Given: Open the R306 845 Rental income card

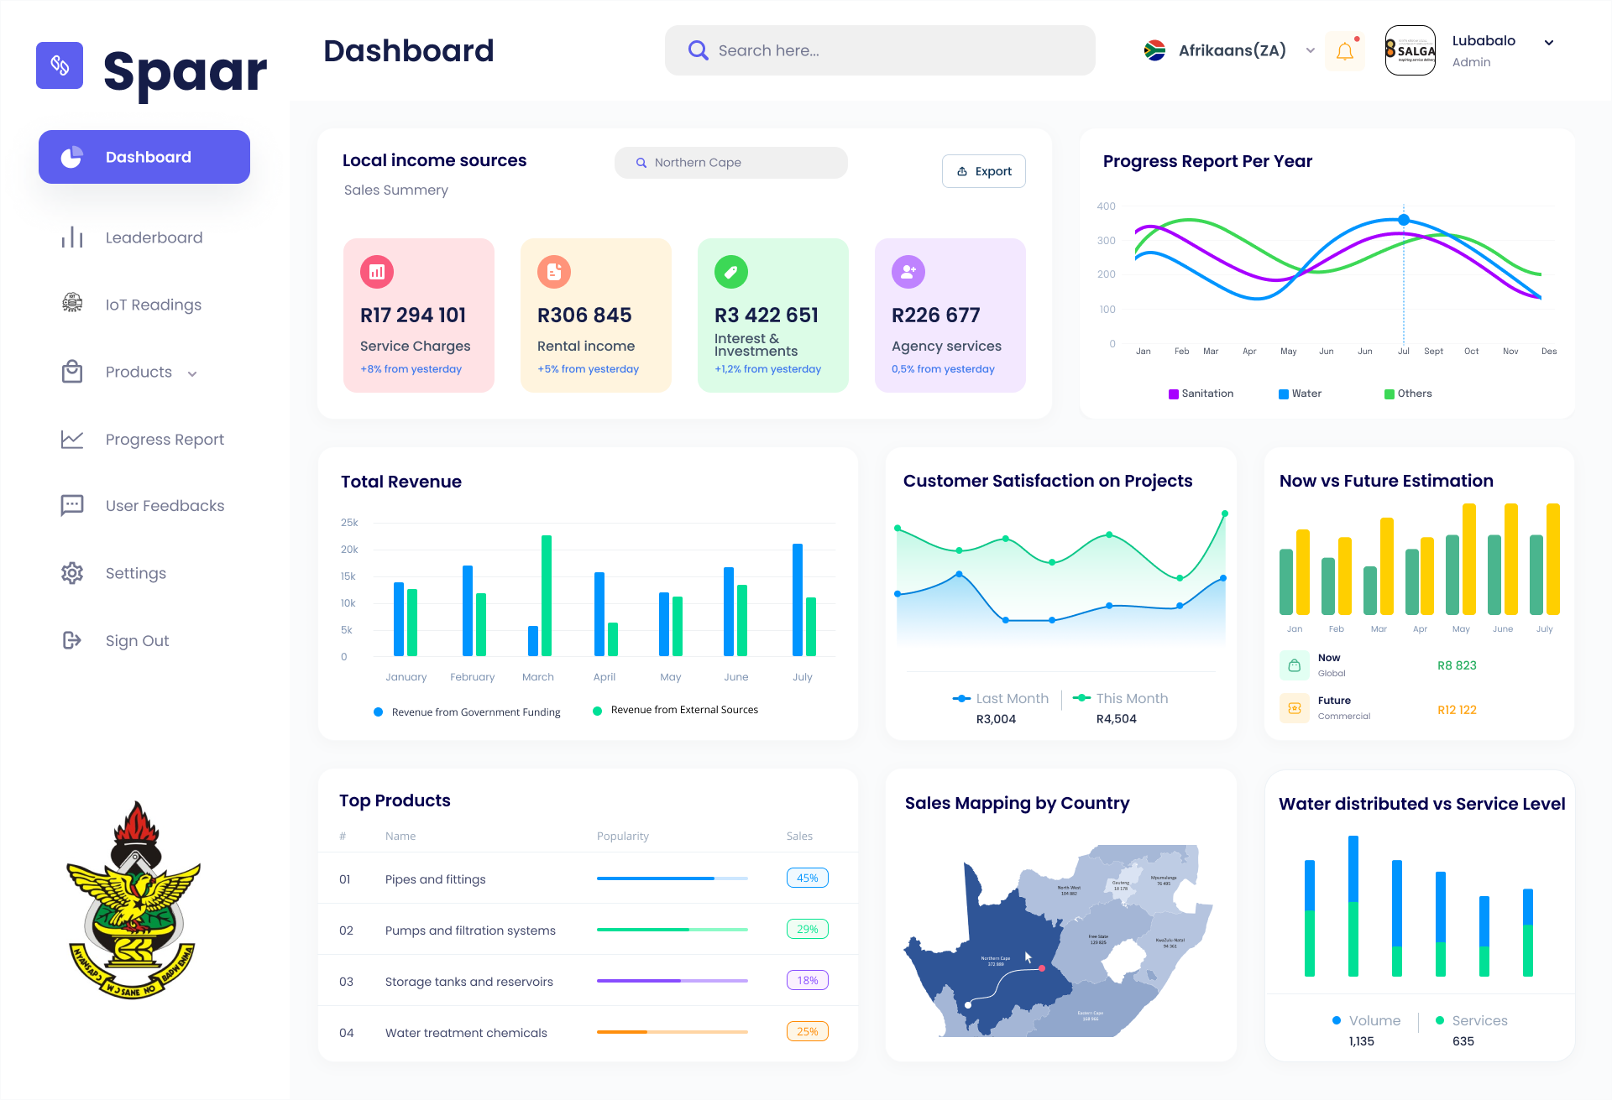Looking at the screenshot, I should click(x=596, y=315).
